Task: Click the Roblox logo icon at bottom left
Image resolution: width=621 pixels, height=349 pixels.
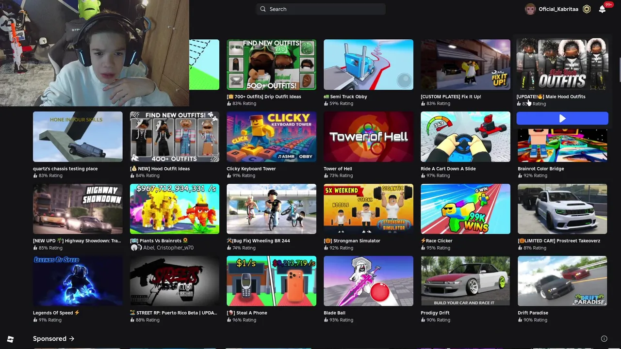Action: tap(10, 339)
